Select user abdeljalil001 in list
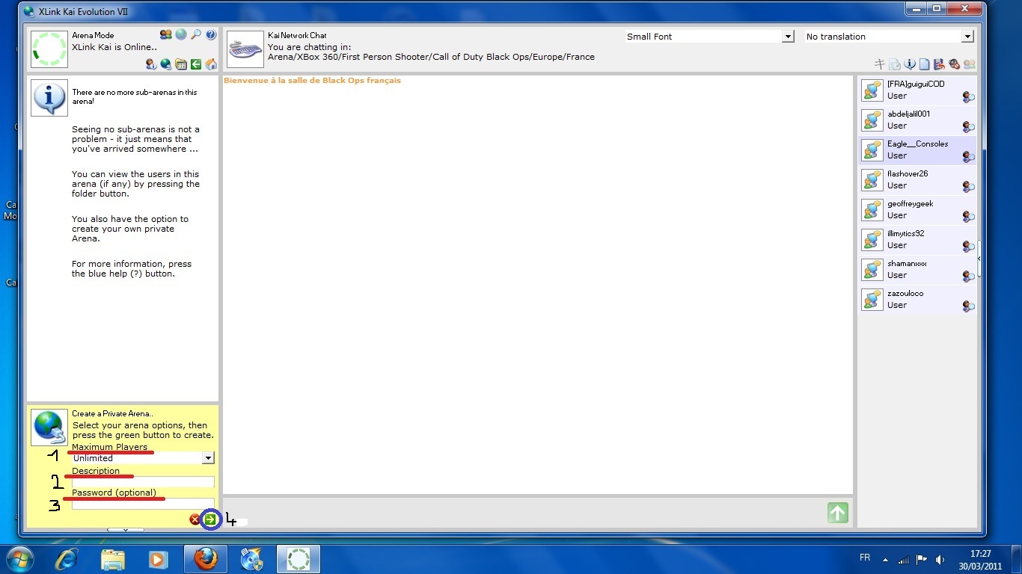The height and width of the screenshot is (574, 1022). pyautogui.click(x=918, y=120)
